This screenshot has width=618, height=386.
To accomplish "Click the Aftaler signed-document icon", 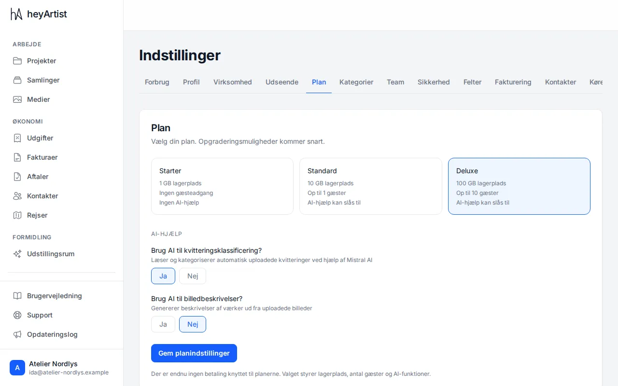I will pyautogui.click(x=17, y=177).
